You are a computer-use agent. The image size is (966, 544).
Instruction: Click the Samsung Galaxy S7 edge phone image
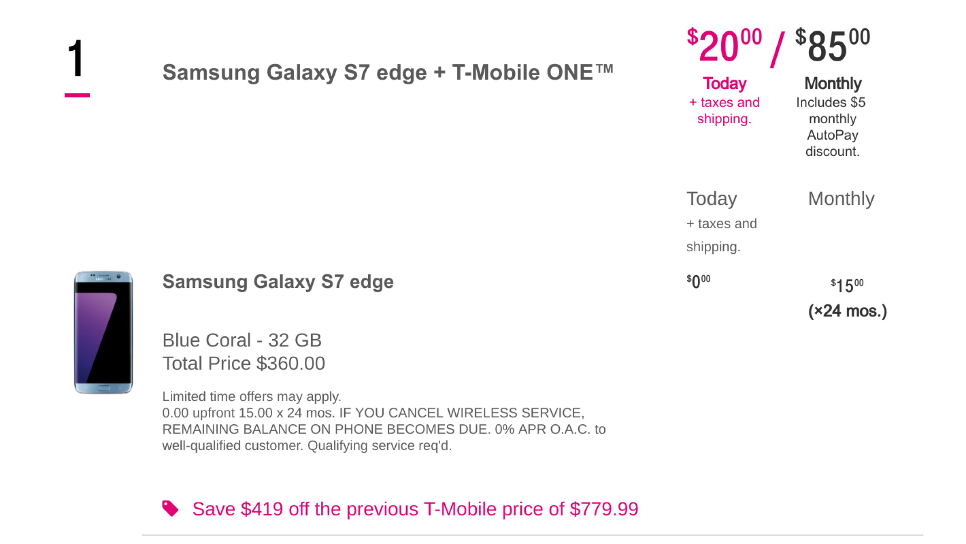(103, 332)
